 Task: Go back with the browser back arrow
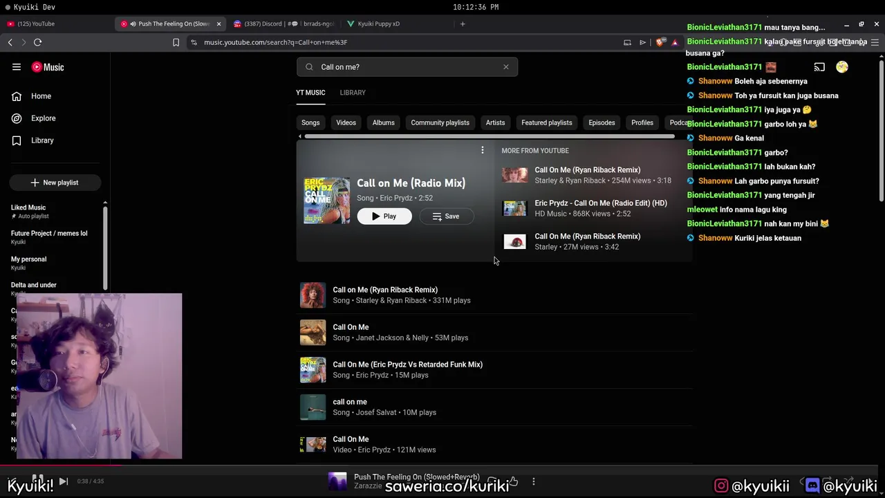[10, 42]
